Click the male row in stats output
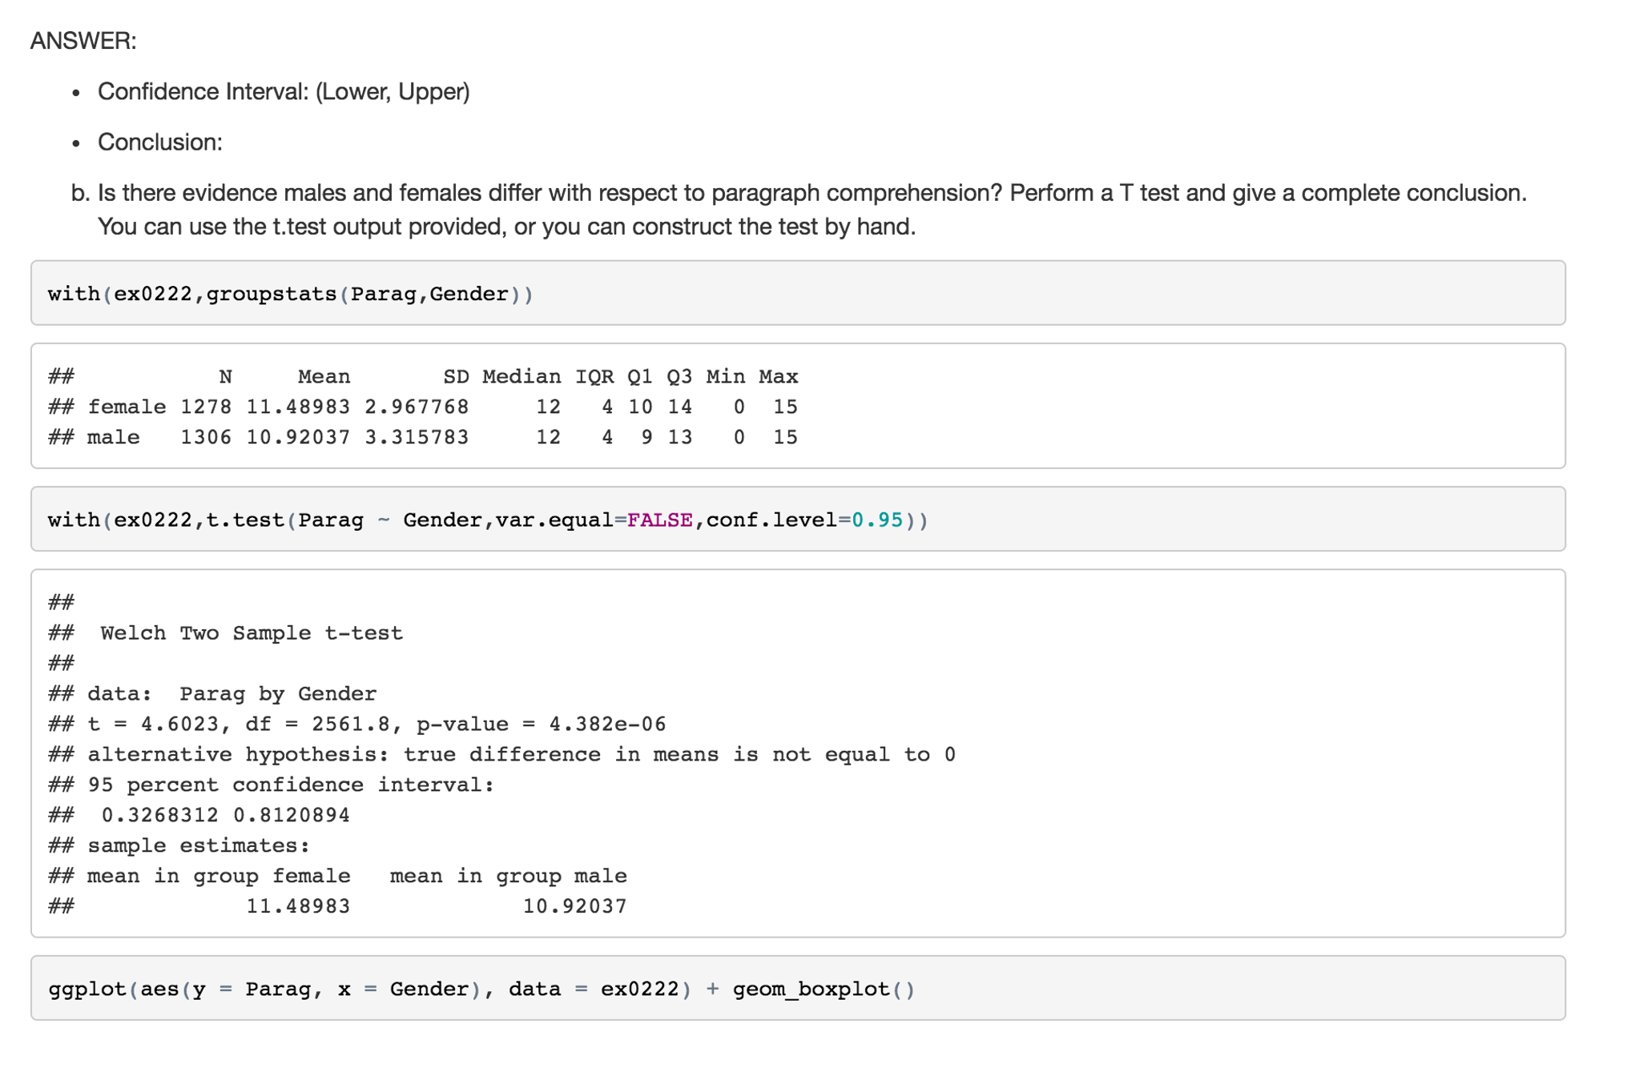 422,437
